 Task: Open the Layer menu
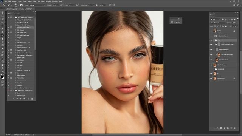coord(20,1)
